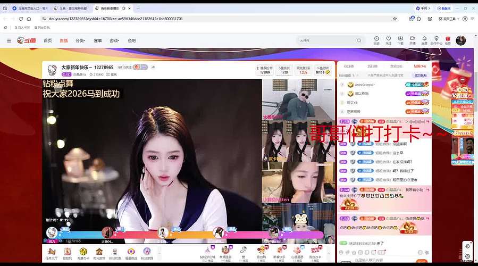The width and height of the screenshot is (478, 266).
Task: Select the first chat panel tab
Action: coord(349,66)
